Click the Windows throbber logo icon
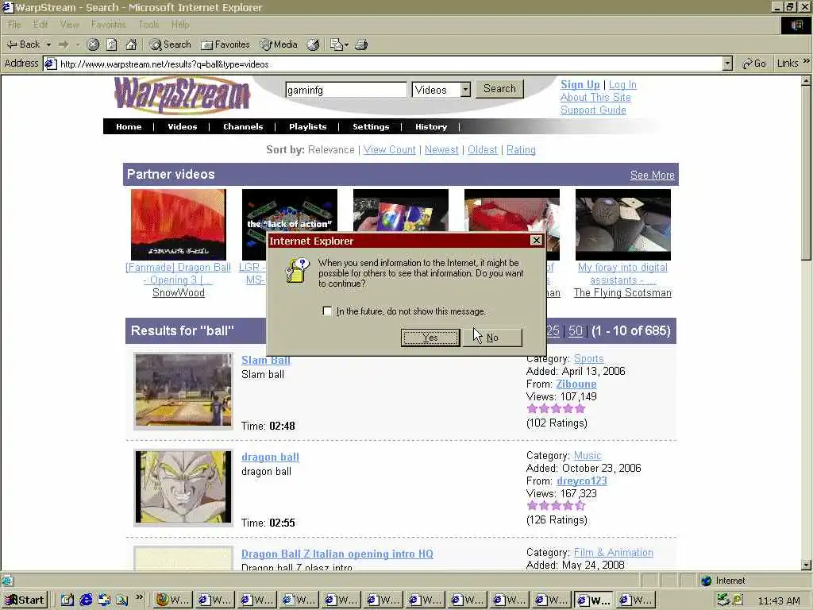 [x=796, y=25]
